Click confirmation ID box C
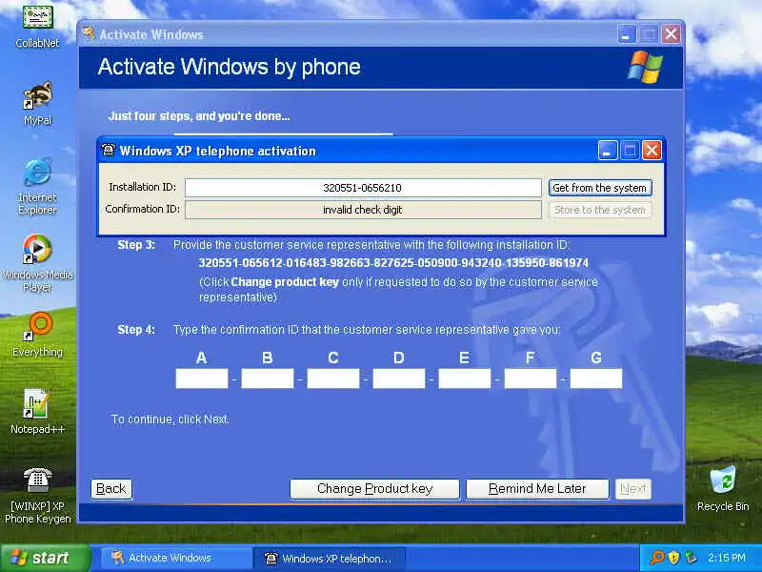Image resolution: width=762 pixels, height=572 pixels. point(332,378)
